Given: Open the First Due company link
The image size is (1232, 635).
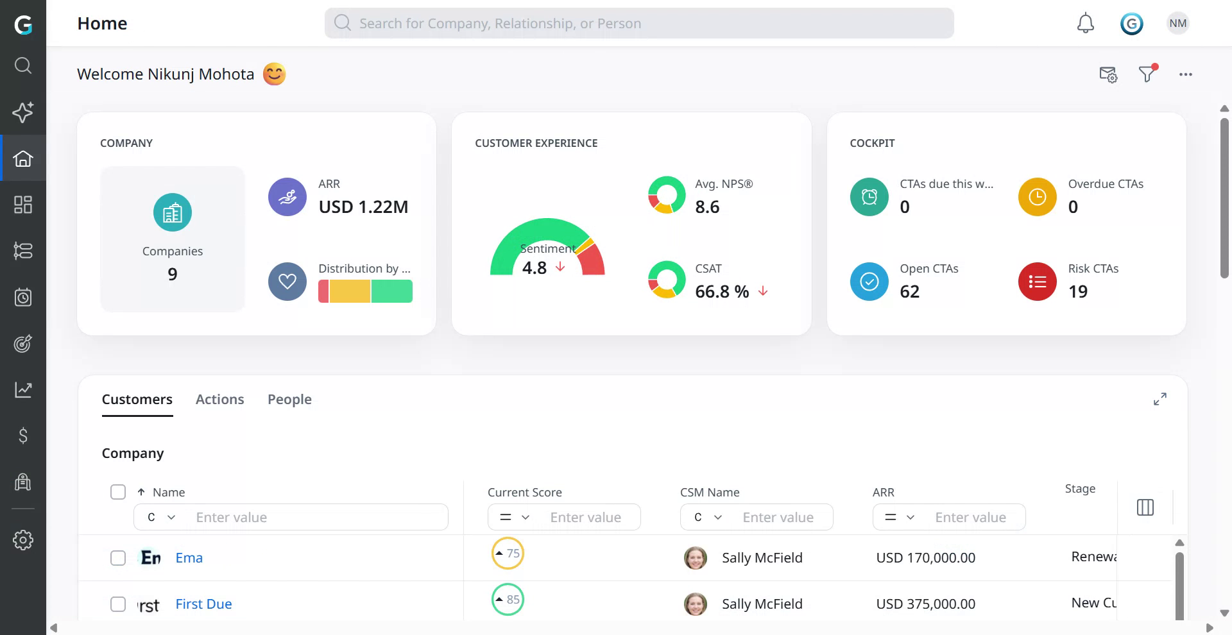Looking at the screenshot, I should [203, 604].
